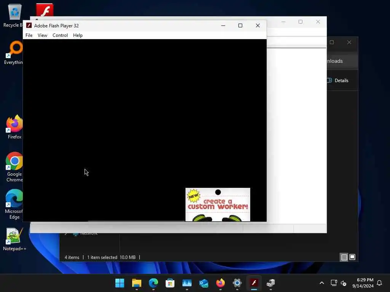Open Microsoft Edge from the taskbar
The height and width of the screenshot is (292, 390).
click(153, 283)
